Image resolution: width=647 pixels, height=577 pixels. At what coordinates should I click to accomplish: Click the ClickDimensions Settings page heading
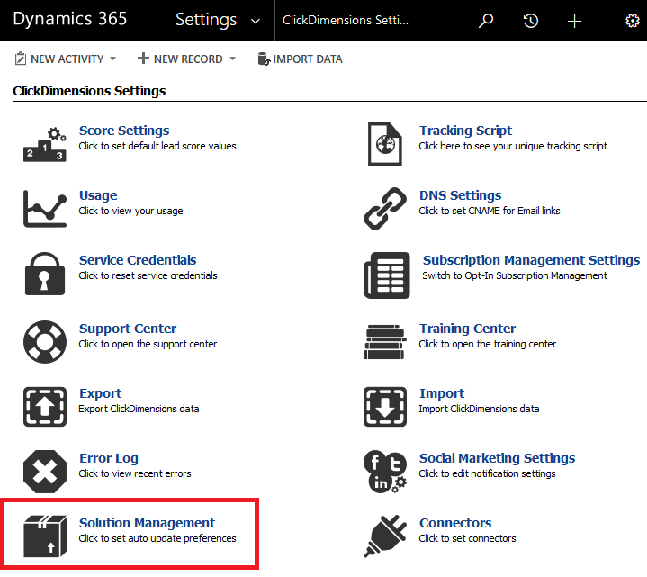pos(89,91)
